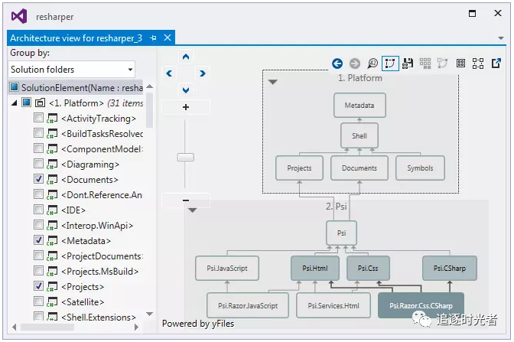Collapse the <1. Platform> tree node
Image resolution: width=514 pixels, height=342 pixels.
[x=14, y=103]
